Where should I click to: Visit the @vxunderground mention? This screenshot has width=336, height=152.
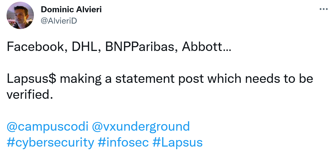(x=141, y=126)
